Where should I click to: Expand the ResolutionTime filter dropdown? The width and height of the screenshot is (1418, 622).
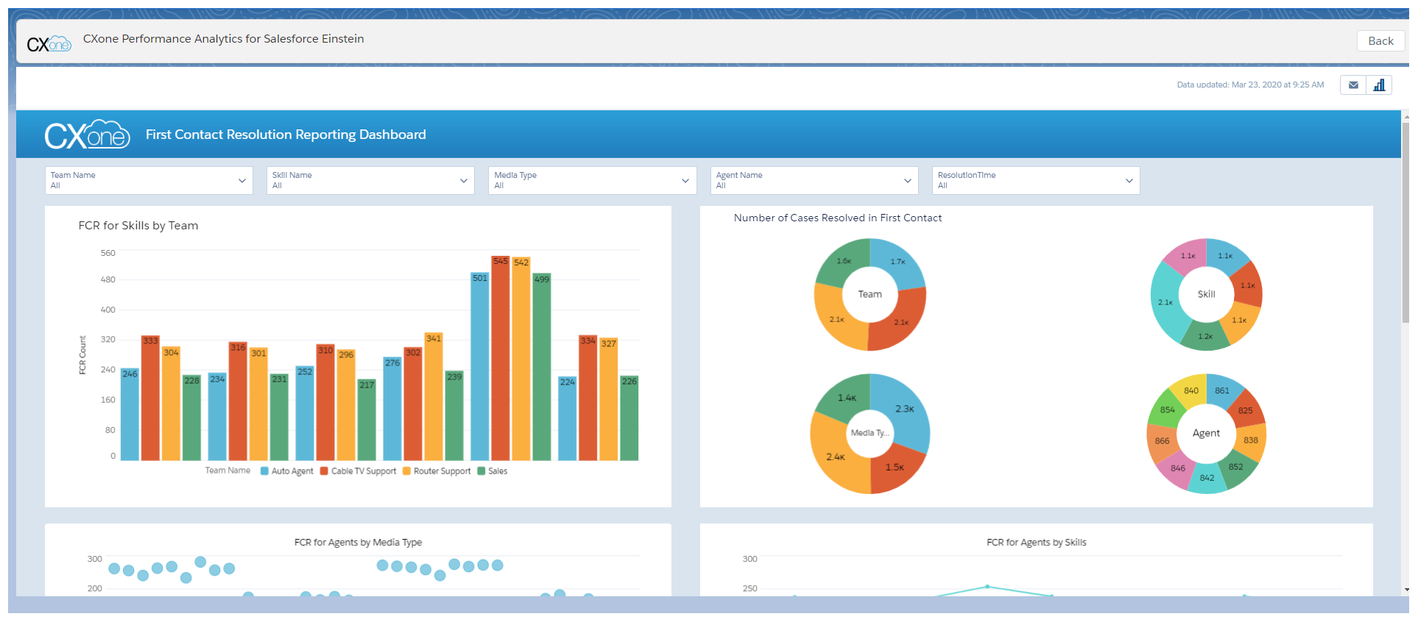1036,181
